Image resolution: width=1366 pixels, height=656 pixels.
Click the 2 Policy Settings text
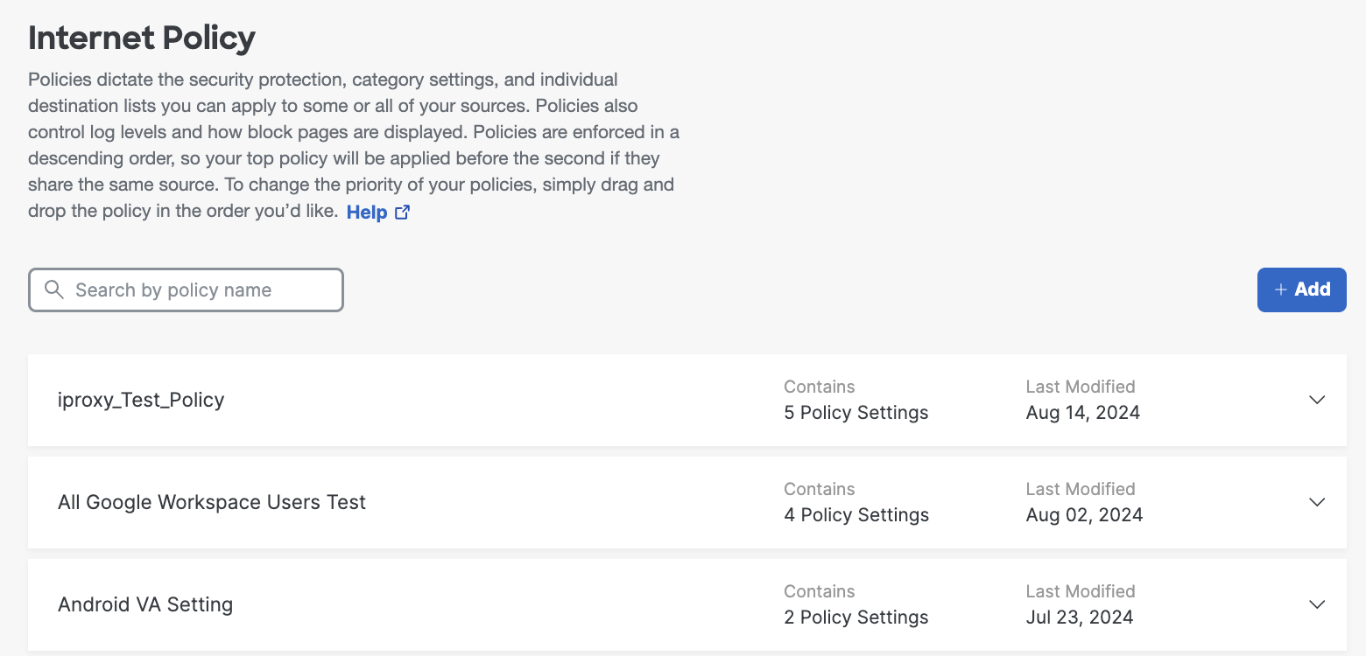(x=856, y=618)
